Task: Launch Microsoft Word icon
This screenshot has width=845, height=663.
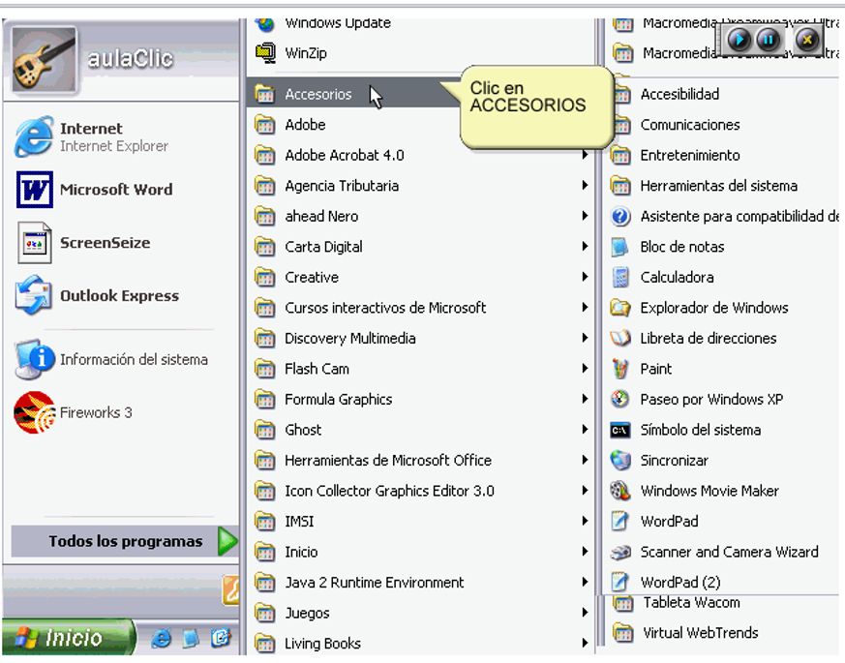Action: click(35, 190)
